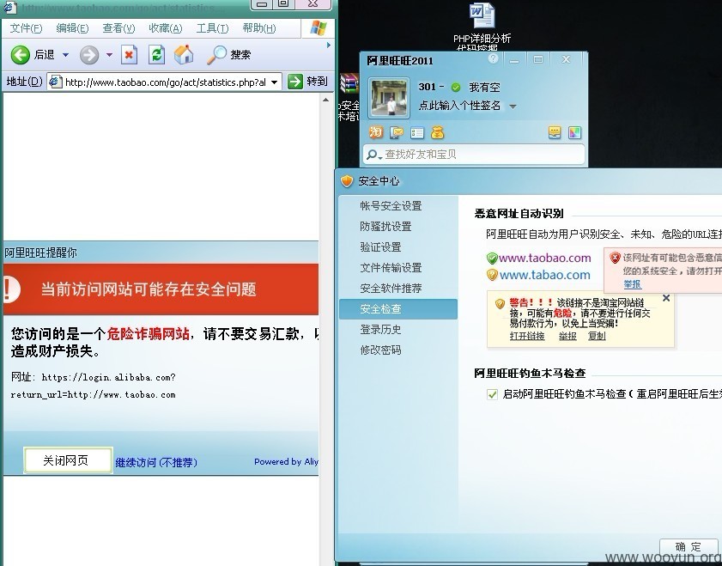This screenshot has height=566, width=722.
Task: Open the 工具(T) menu
Action: point(212,28)
